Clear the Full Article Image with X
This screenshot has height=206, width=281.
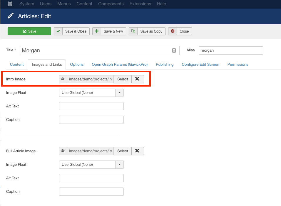[x=137, y=151]
